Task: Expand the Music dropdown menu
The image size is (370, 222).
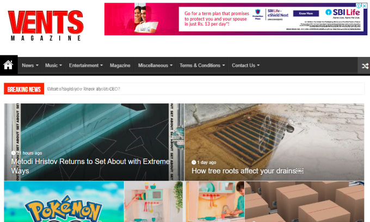Action: pos(53,66)
